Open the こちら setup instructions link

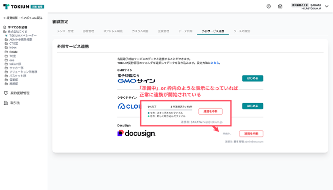pos(215,63)
